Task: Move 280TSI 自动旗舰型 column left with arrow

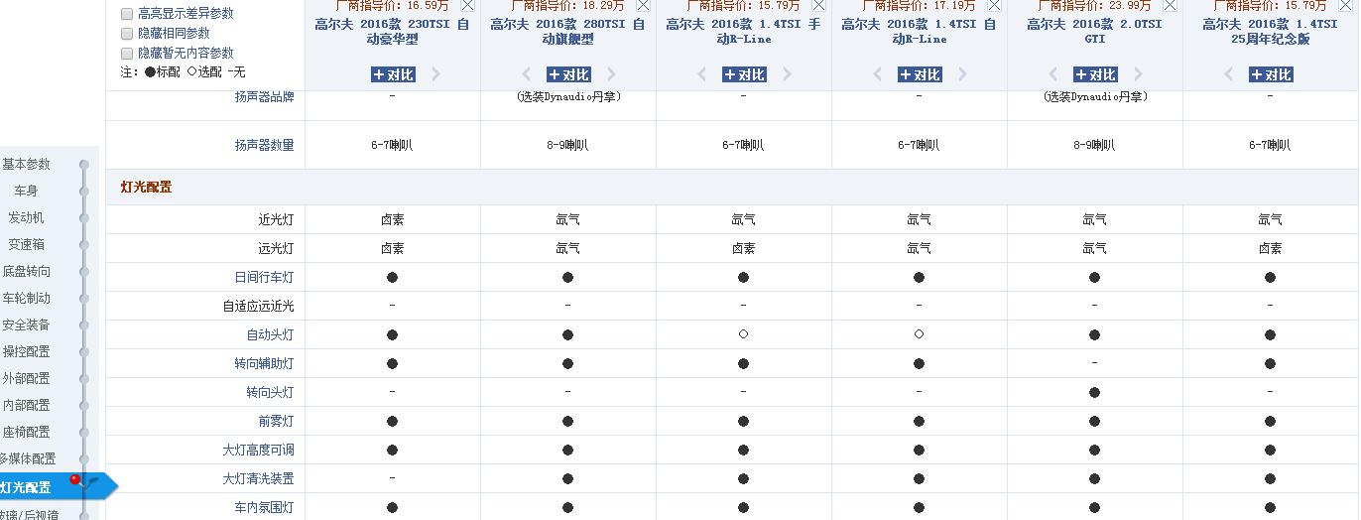Action: click(527, 74)
